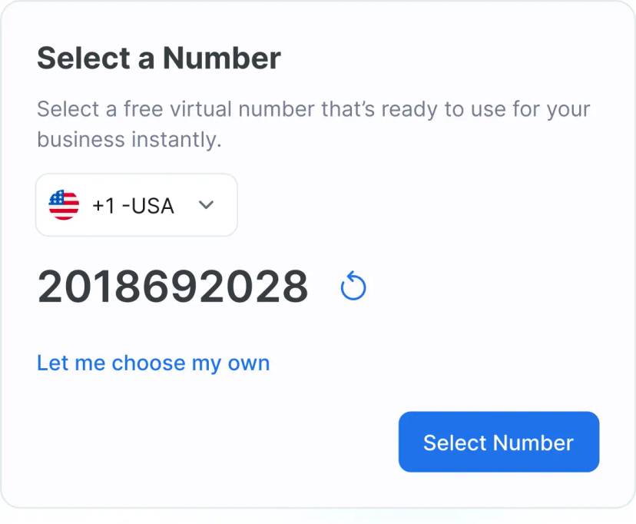Select the circular reload arrow beside the number
Image resolution: width=636 pixels, height=524 pixels.
[354, 287]
